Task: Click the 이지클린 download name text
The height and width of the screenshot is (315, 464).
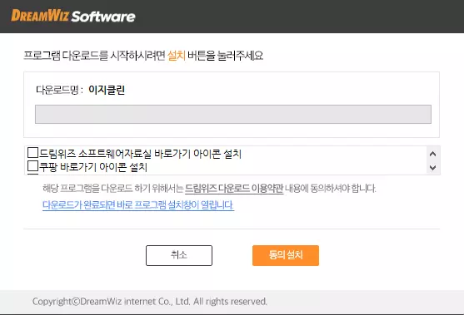Action: click(x=107, y=90)
